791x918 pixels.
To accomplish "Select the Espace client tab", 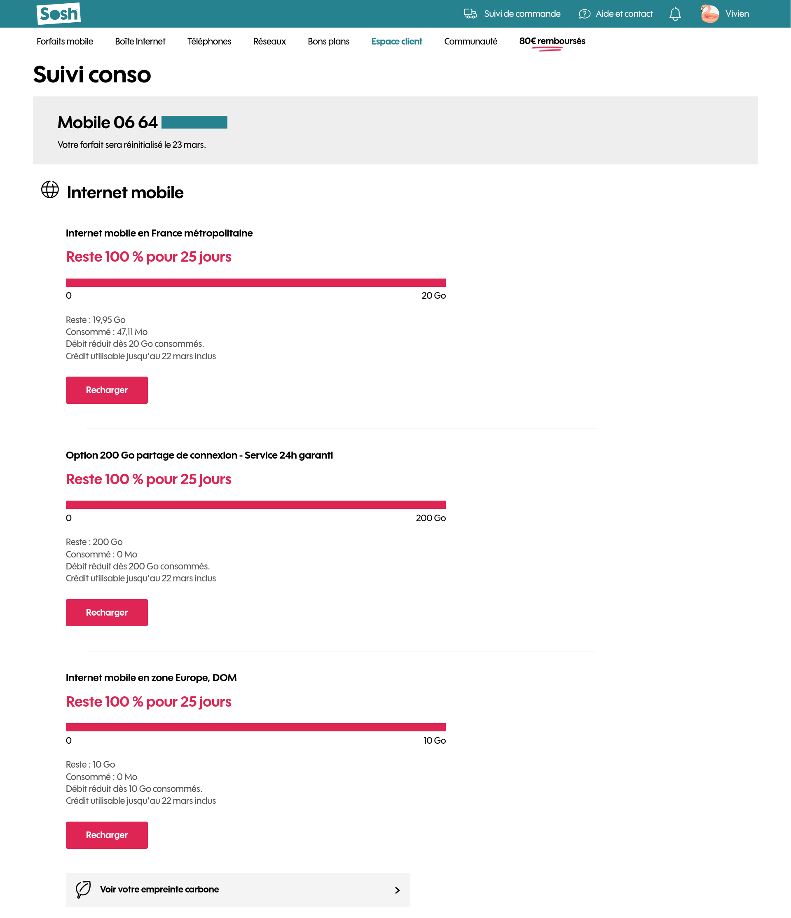I will tap(397, 41).
